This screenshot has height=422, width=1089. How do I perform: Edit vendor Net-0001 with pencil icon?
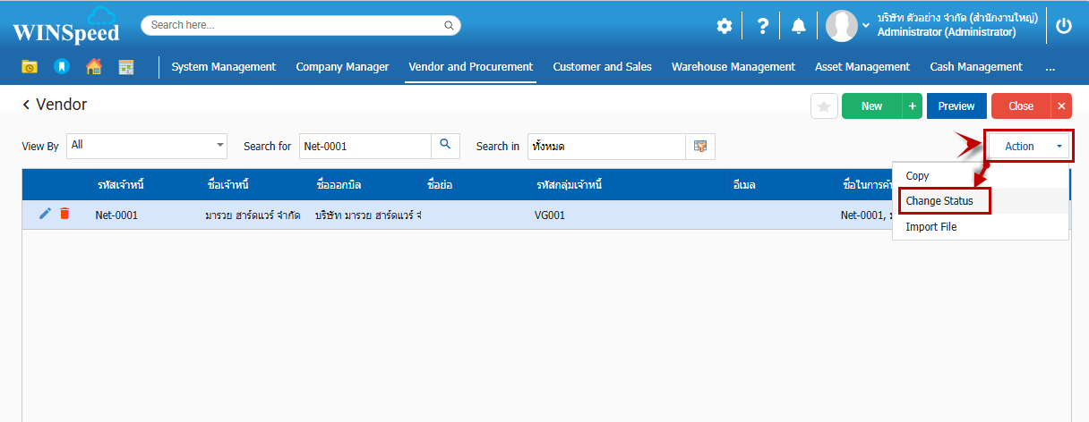pos(46,214)
